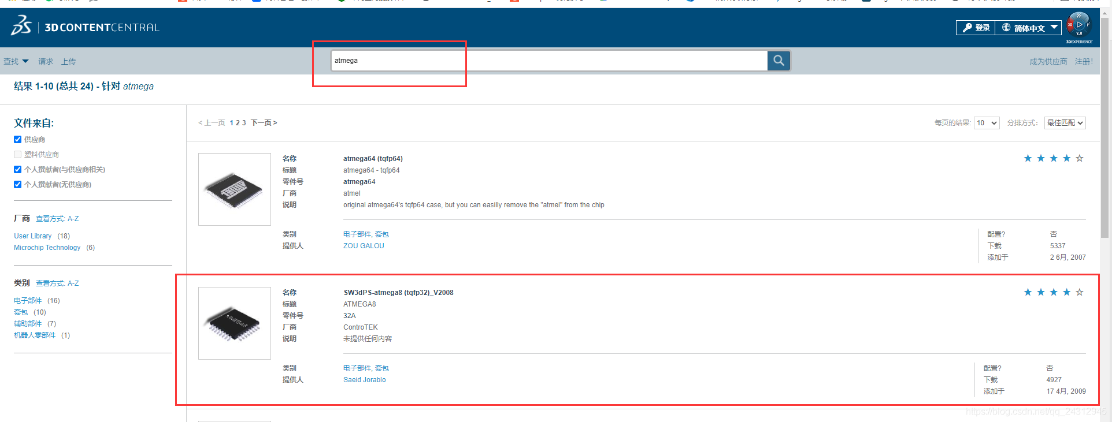This screenshot has width=1112, height=422.
Task: Go to results page 3
Action: point(244,123)
